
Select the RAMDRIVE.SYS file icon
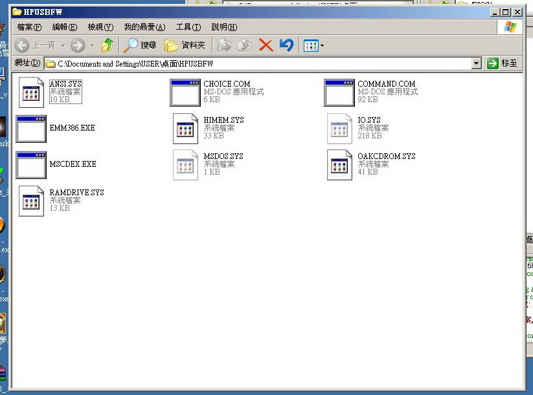[31, 201]
